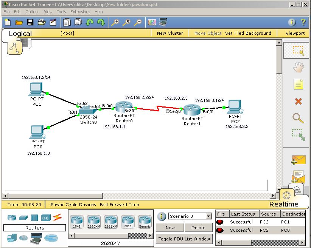The width and height of the screenshot is (311, 248).
Task: Choose the red X Delete tool
Action: coord(298,101)
